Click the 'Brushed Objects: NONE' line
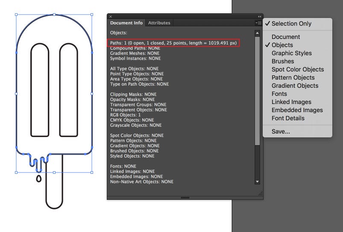This screenshot has height=232, width=343. (134, 151)
